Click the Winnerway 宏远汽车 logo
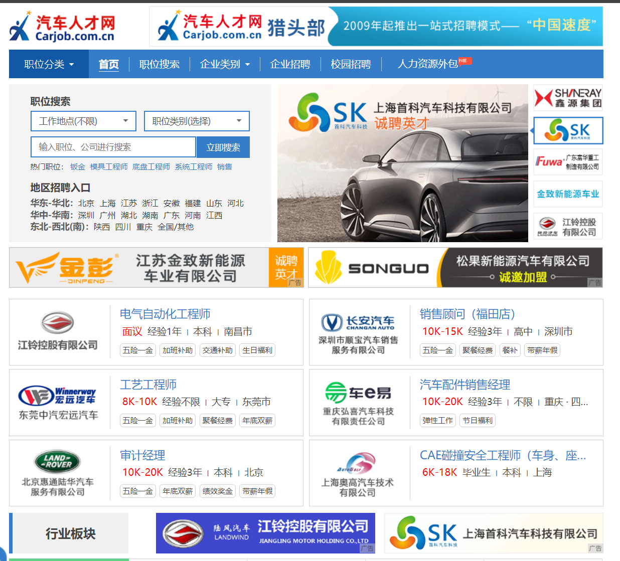Screen dimensions: 620x561 coord(58,396)
